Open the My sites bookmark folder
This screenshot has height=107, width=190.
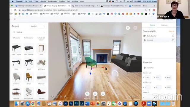[45, 14]
